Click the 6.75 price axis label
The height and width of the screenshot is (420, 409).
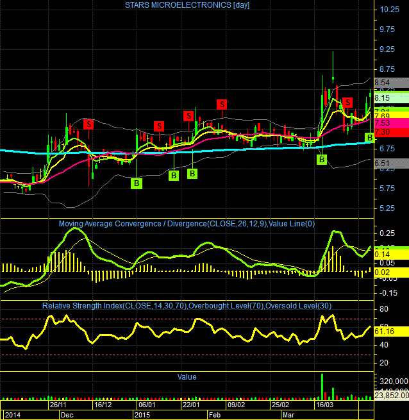click(387, 149)
